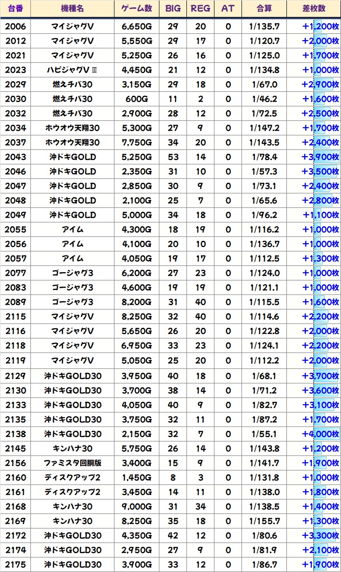Click the ゲーム数 column header
The image size is (341, 572).
137,9
